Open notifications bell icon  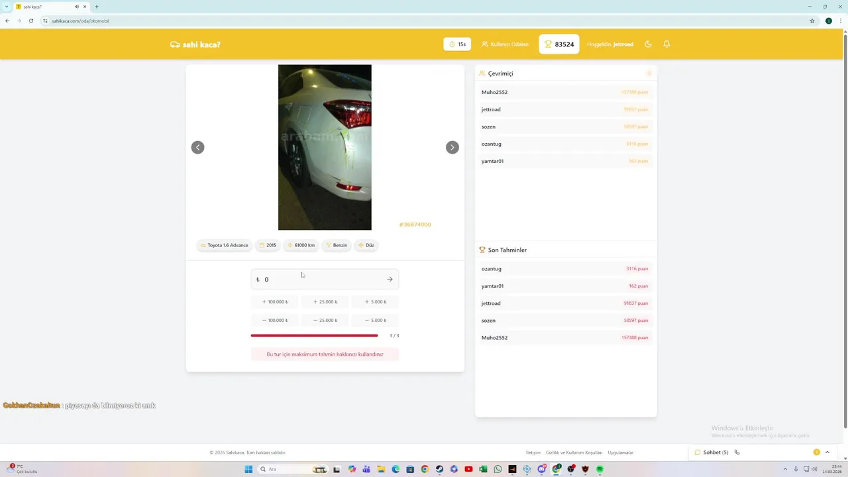tap(666, 44)
